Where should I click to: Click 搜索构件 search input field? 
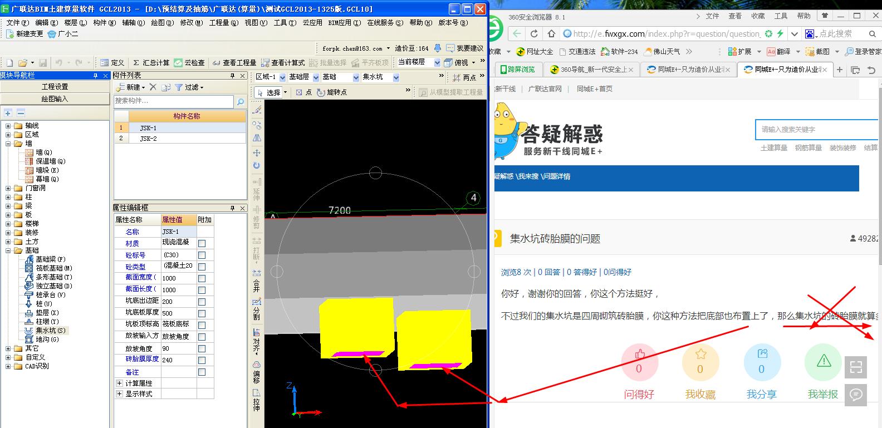[174, 101]
